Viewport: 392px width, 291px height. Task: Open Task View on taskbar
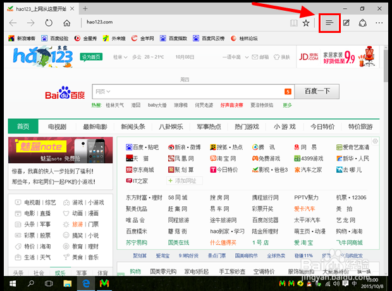[49, 283]
